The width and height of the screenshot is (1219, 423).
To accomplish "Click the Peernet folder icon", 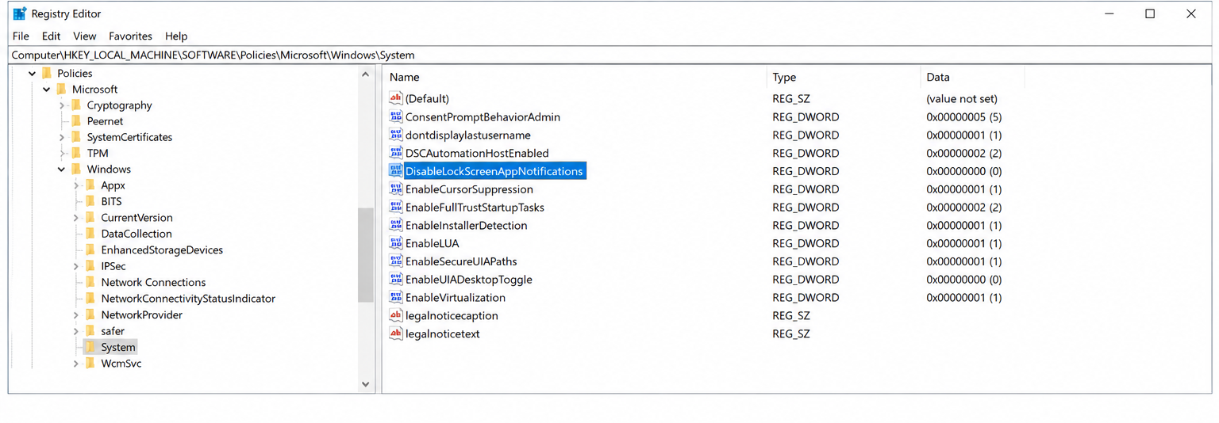I will click(x=76, y=121).
